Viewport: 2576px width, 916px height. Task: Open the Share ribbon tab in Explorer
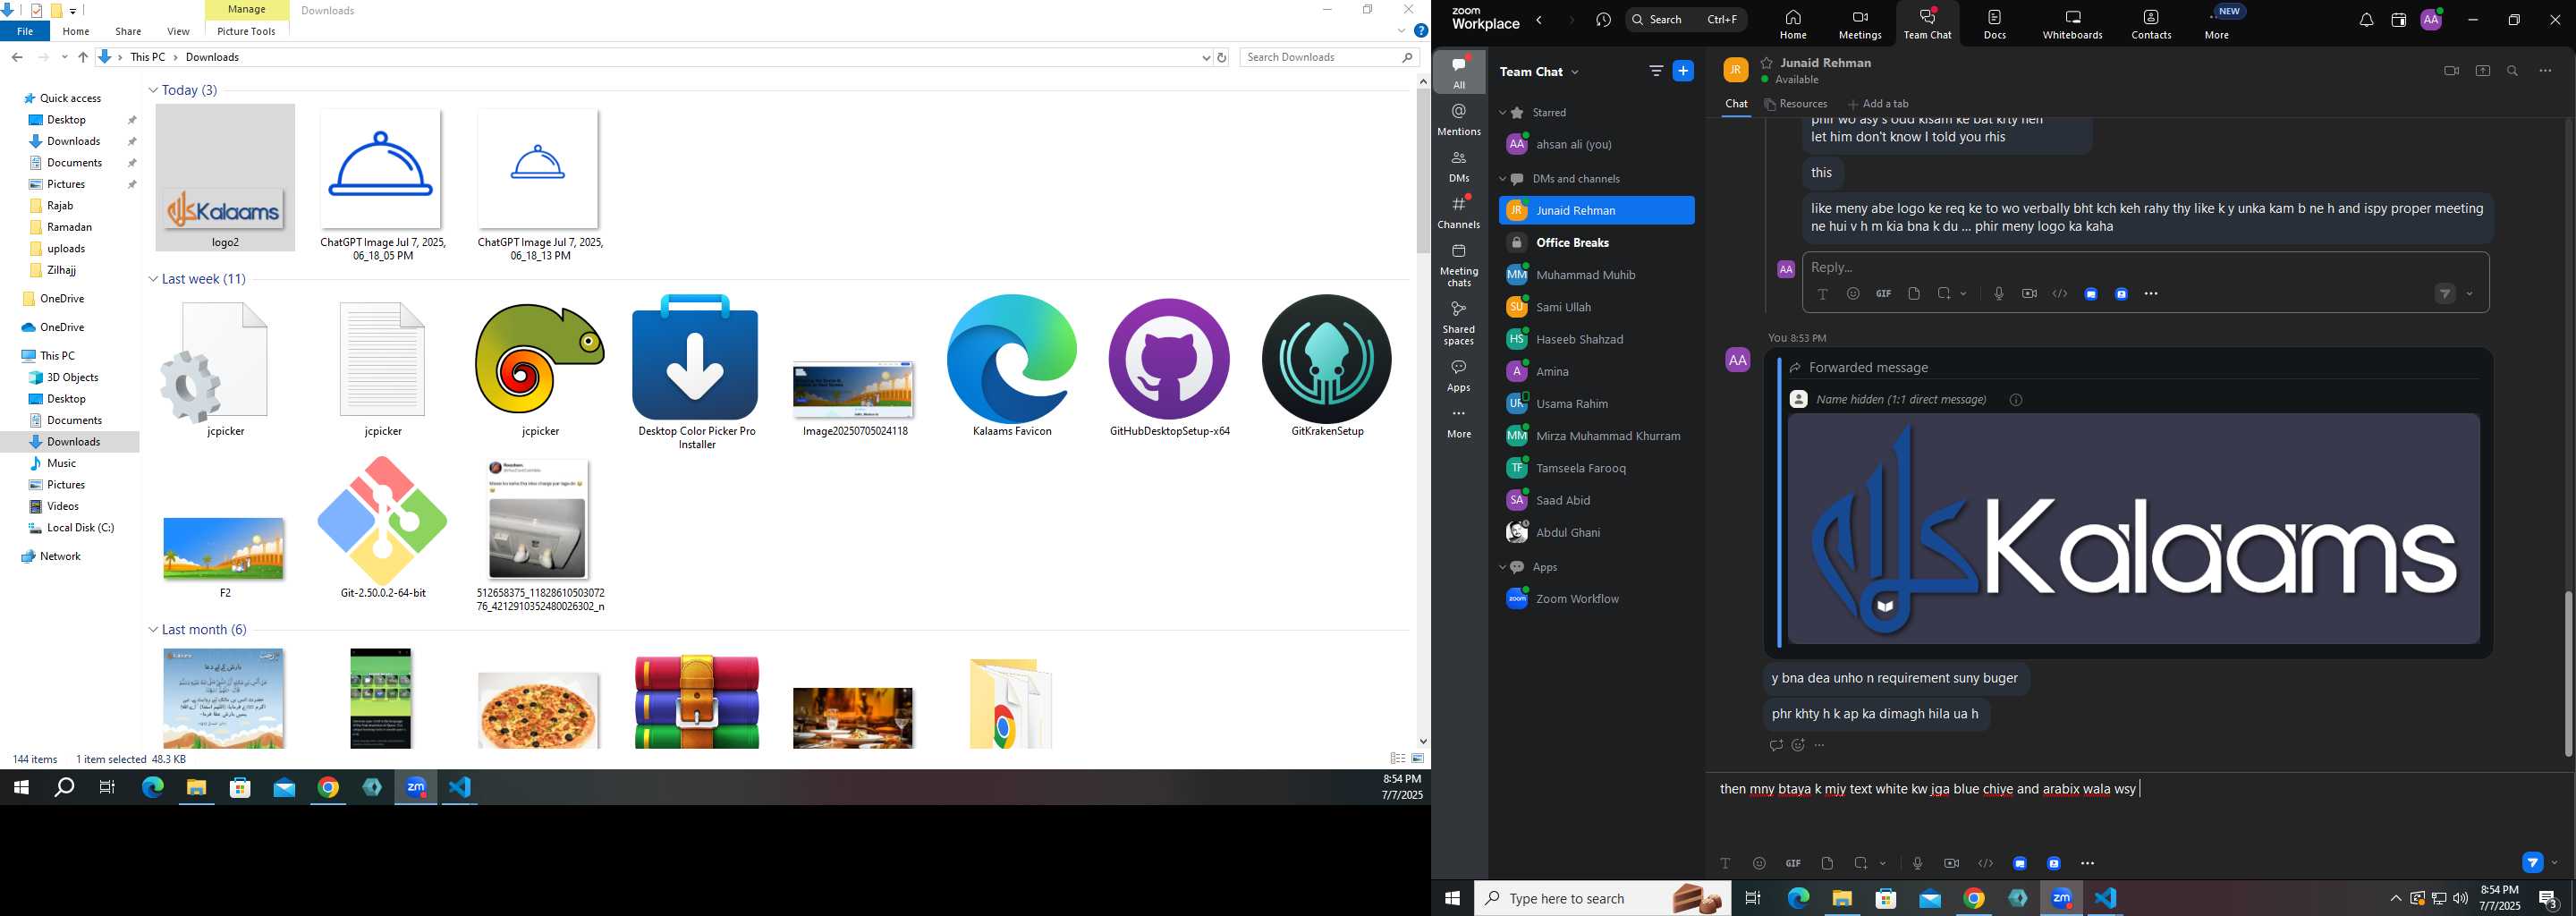[128, 31]
